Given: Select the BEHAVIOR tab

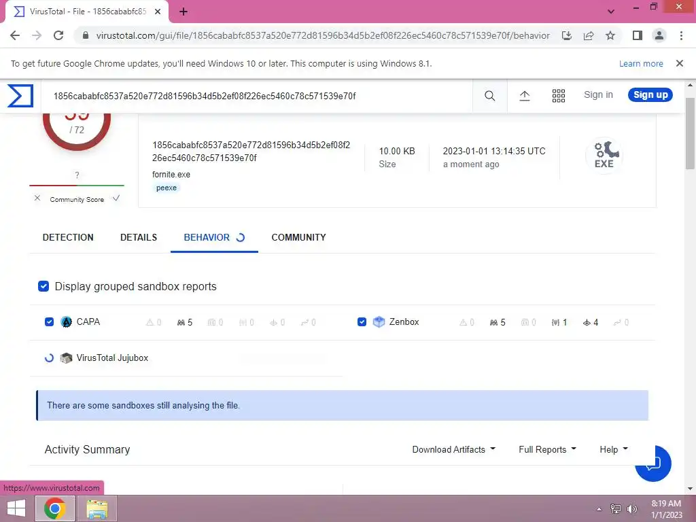Looking at the screenshot, I should click(214, 237).
